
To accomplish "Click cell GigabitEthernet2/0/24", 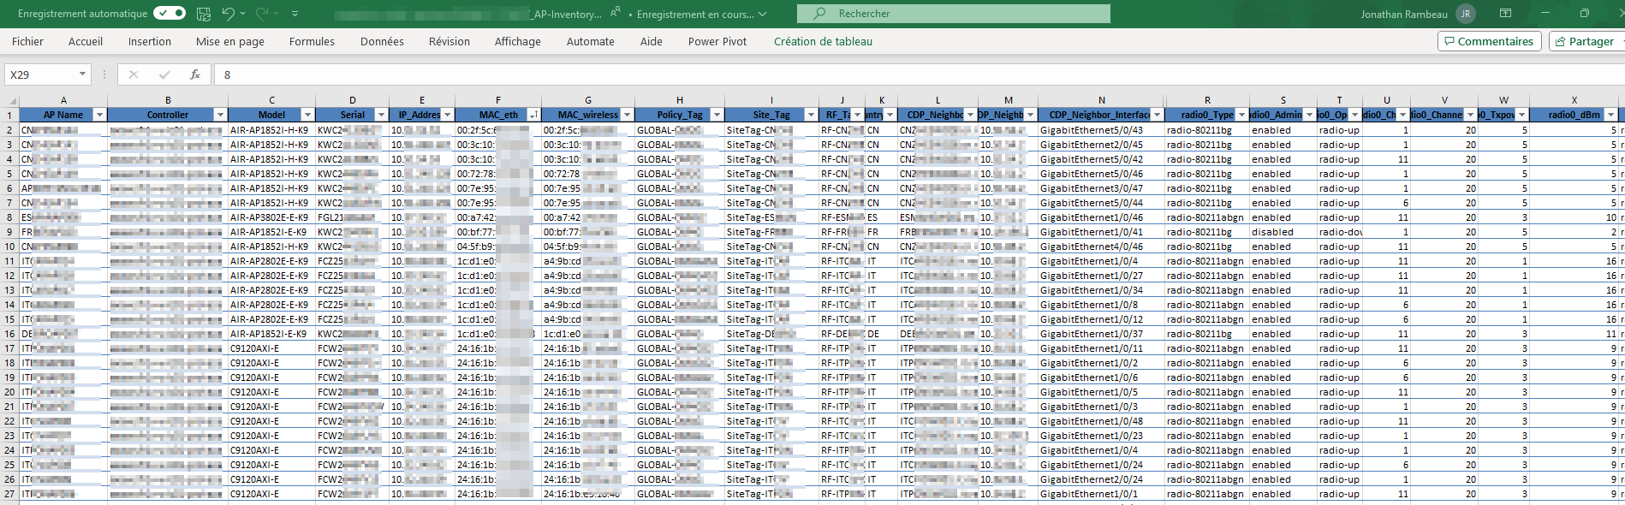I will tap(1101, 479).
